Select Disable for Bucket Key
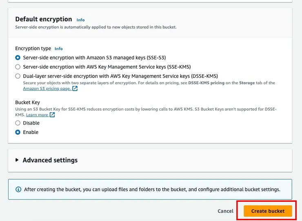The image size is (302, 221). (18, 123)
